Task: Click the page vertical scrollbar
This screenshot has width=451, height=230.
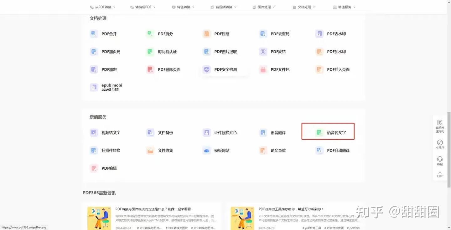Action: (449, 150)
